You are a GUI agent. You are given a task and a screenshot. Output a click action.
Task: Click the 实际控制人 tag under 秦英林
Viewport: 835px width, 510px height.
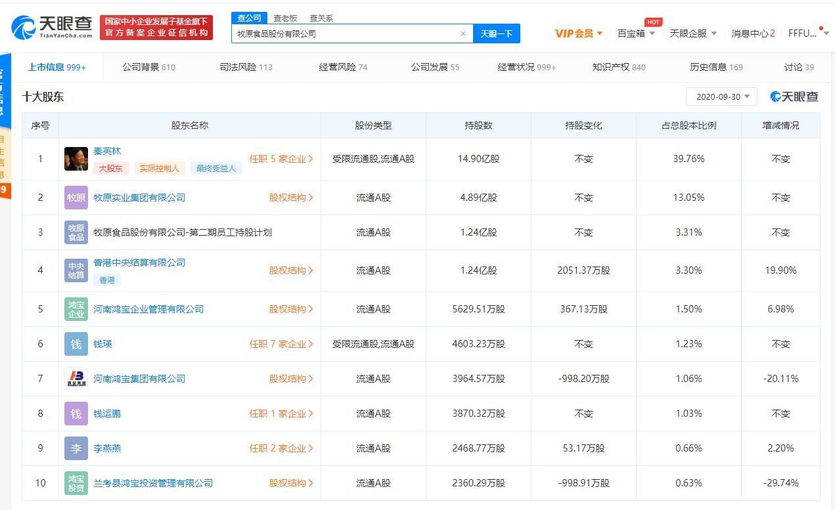(160, 169)
